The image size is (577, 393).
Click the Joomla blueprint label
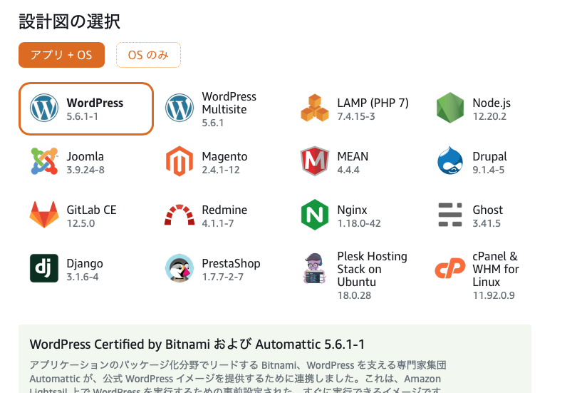click(x=85, y=156)
